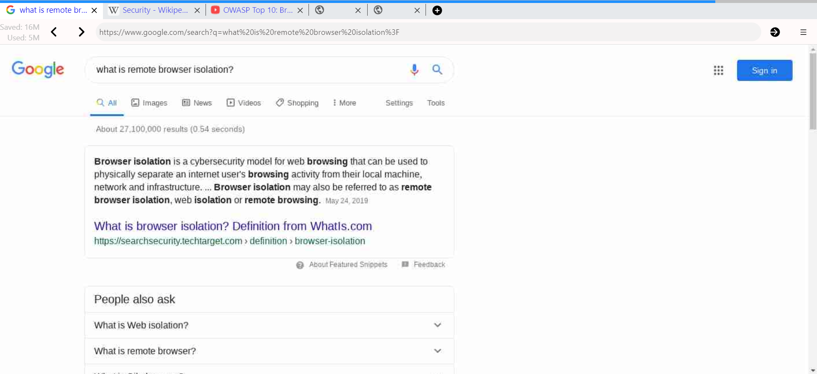Open the News search filter
Image resolution: width=817 pixels, height=374 pixels.
(x=197, y=103)
